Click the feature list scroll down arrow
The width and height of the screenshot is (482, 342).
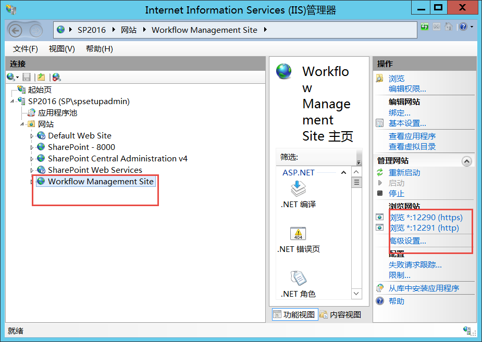356,294
